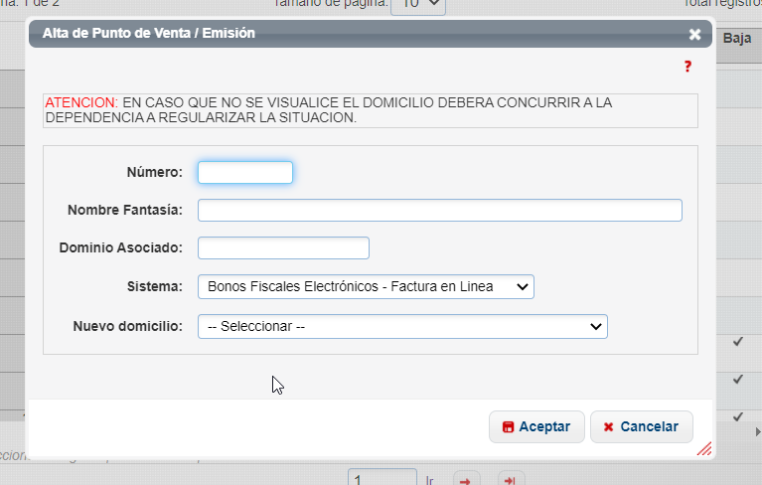Click the bottom checkmark in Baja column
The height and width of the screenshot is (485, 762).
[738, 416]
